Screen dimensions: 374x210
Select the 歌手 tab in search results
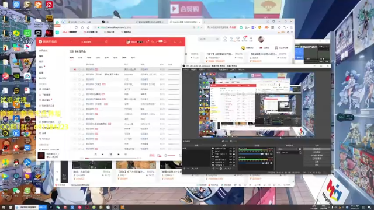pos(80,58)
